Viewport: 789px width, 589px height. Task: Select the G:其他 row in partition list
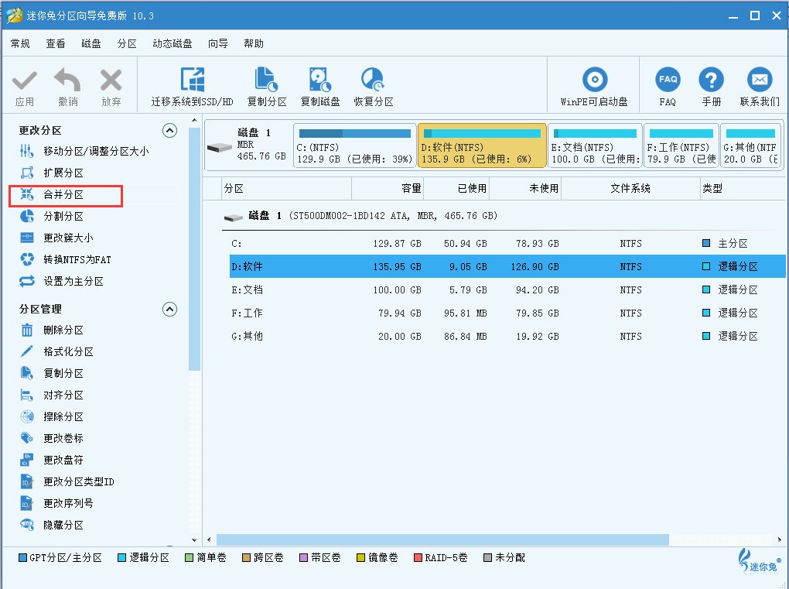(x=507, y=336)
